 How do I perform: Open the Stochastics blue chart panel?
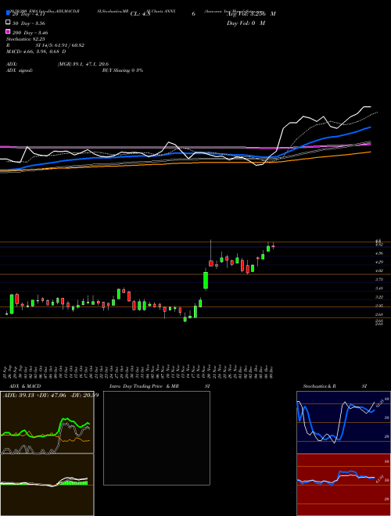(343, 422)
